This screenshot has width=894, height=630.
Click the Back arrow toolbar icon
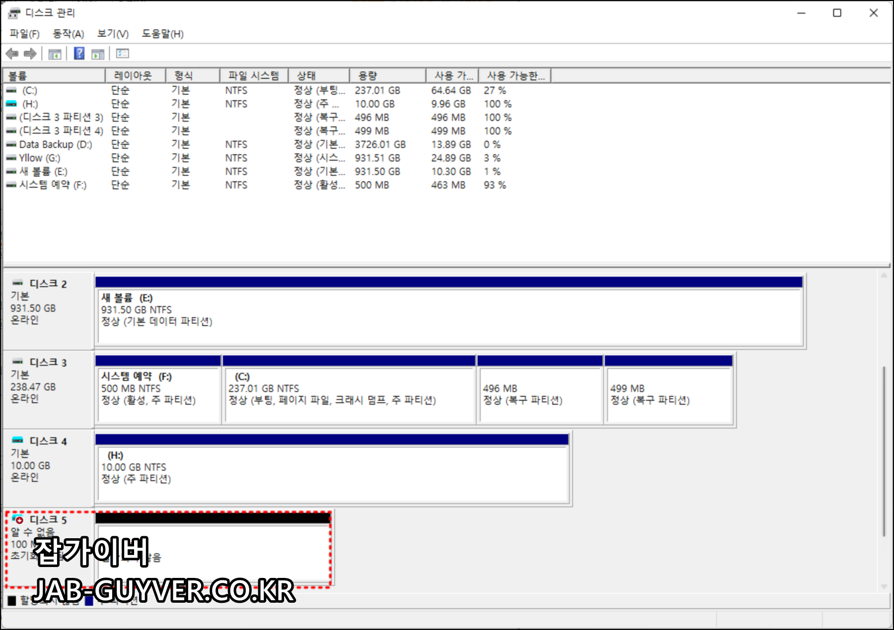(12, 54)
